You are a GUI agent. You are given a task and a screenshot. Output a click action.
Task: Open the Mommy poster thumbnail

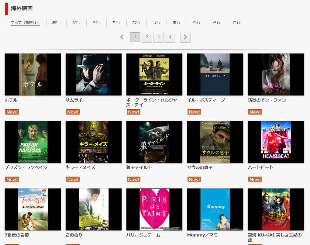(215, 209)
